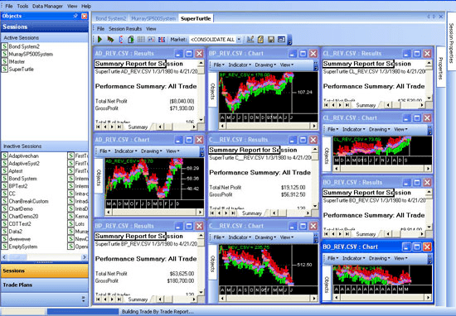Click the green Run session play icon

99,39
